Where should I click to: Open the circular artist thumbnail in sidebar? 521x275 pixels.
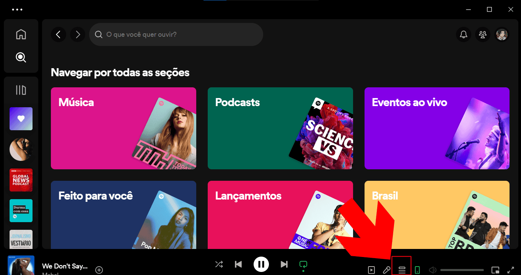click(21, 149)
